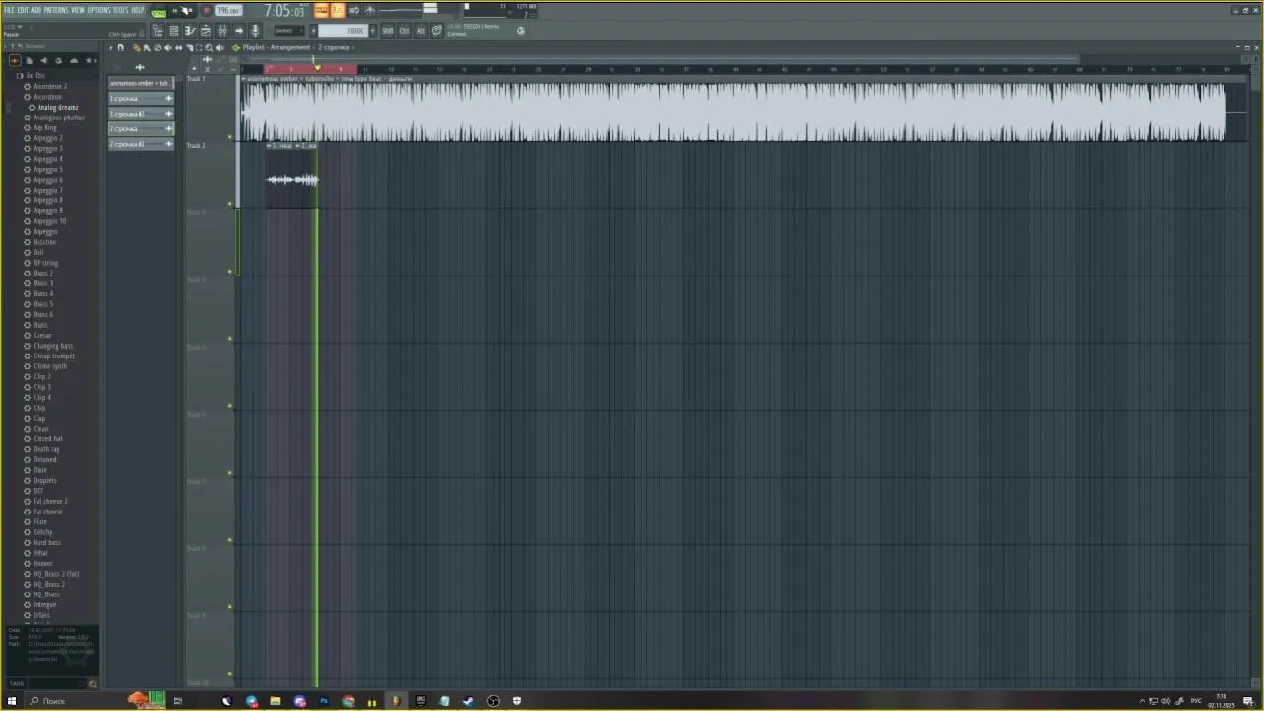
Task: Toggle the 3-2-1 countdown before recording
Action: [x=337, y=11]
